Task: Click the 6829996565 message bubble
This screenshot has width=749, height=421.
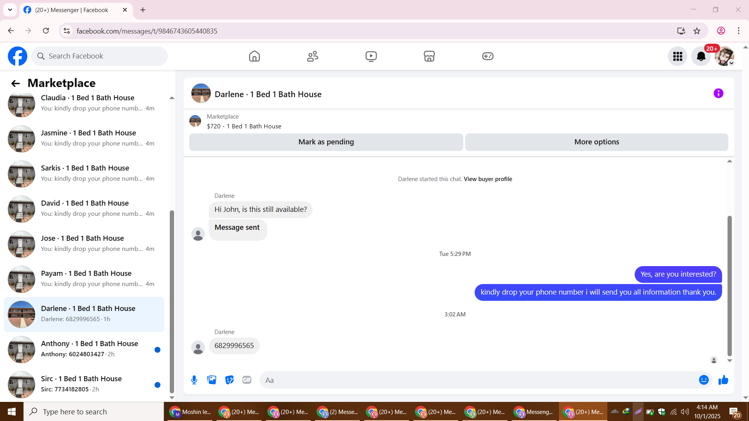Action: 234,346
